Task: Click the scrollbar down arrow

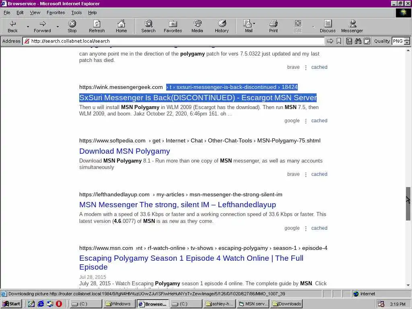Action: 408,285
